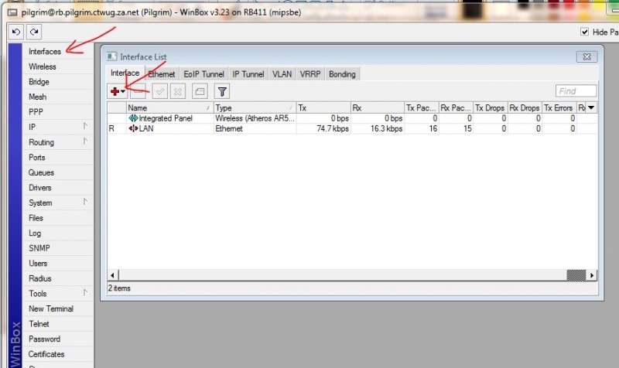Screen dimensions: 619x368
Task: Expand the System submenu
Action: [x=85, y=202]
